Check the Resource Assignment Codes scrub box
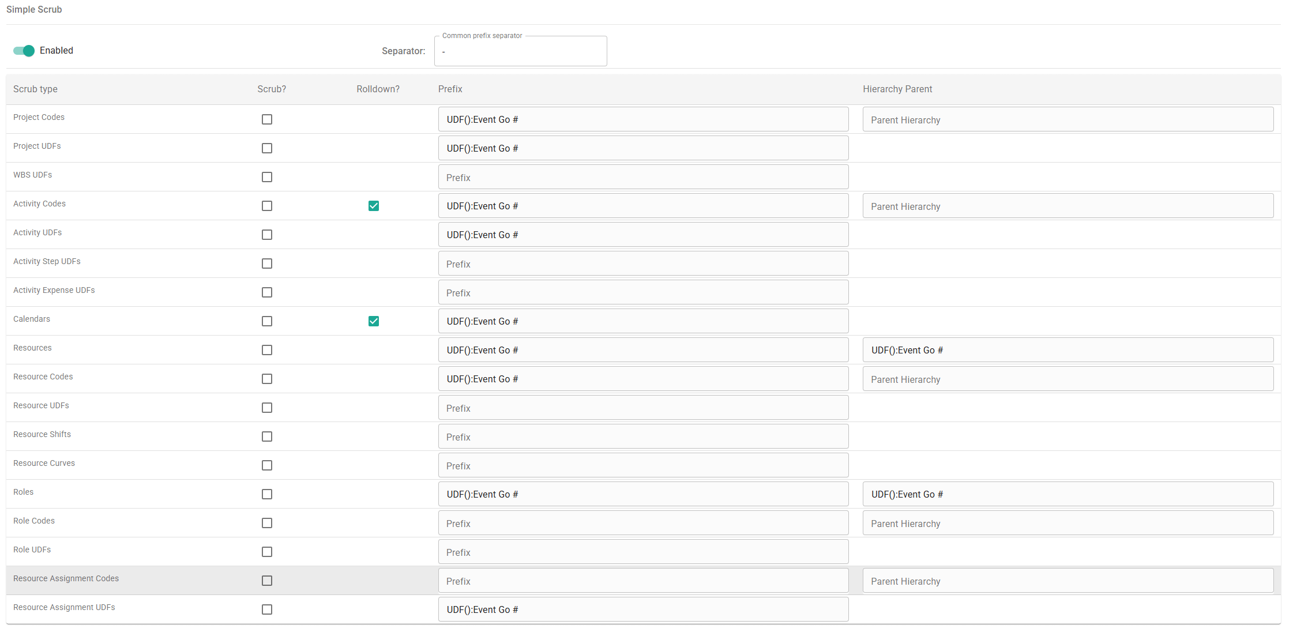The height and width of the screenshot is (636, 1293). pyautogui.click(x=267, y=581)
